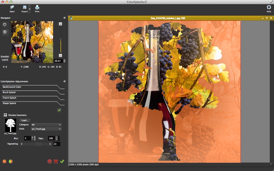Toggle the green checkmark Shape Splash enable box

(x=59, y=110)
